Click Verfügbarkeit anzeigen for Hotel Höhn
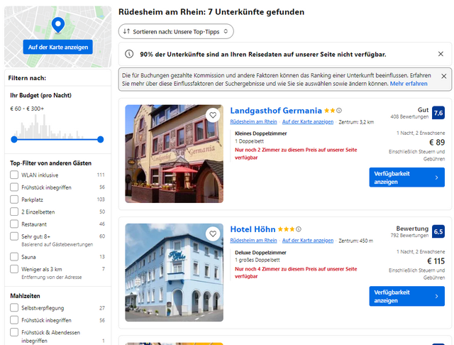The width and height of the screenshot is (454, 345). pyautogui.click(x=406, y=296)
